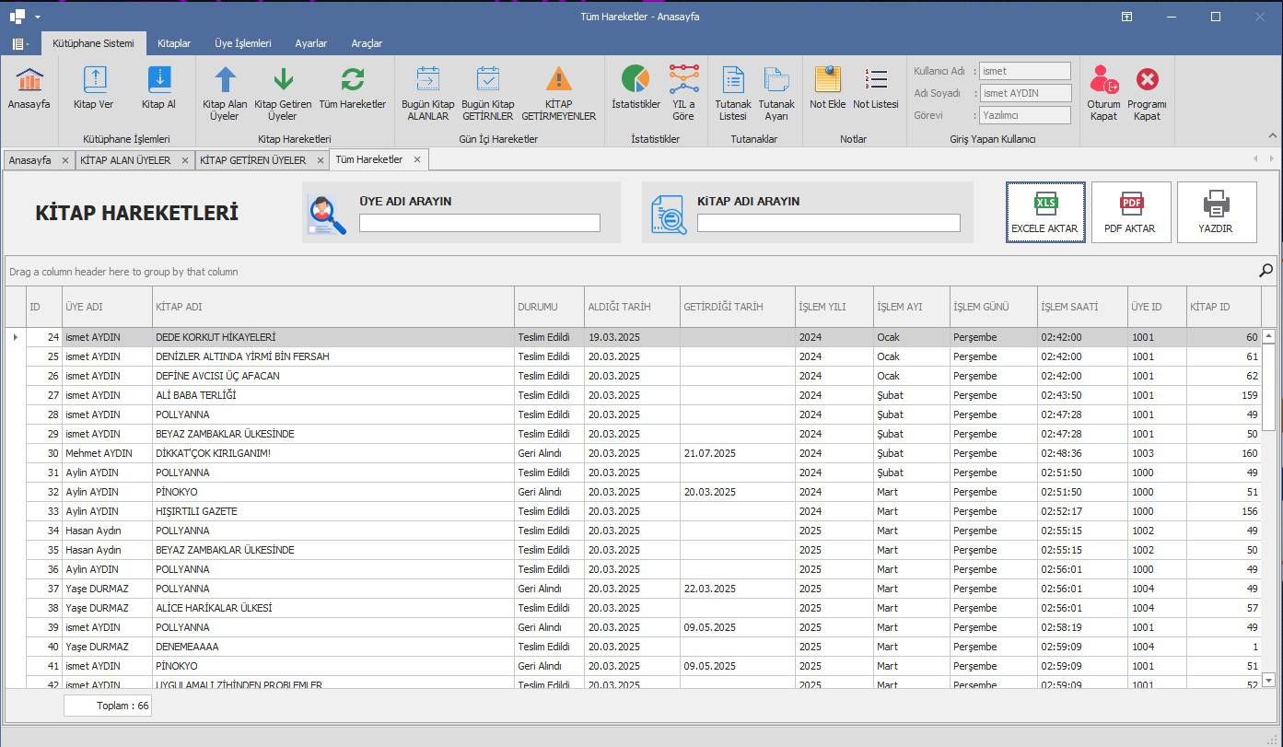Open the quick access toolbar dropdown arrow
This screenshot has width=1283, height=747.
(38, 17)
